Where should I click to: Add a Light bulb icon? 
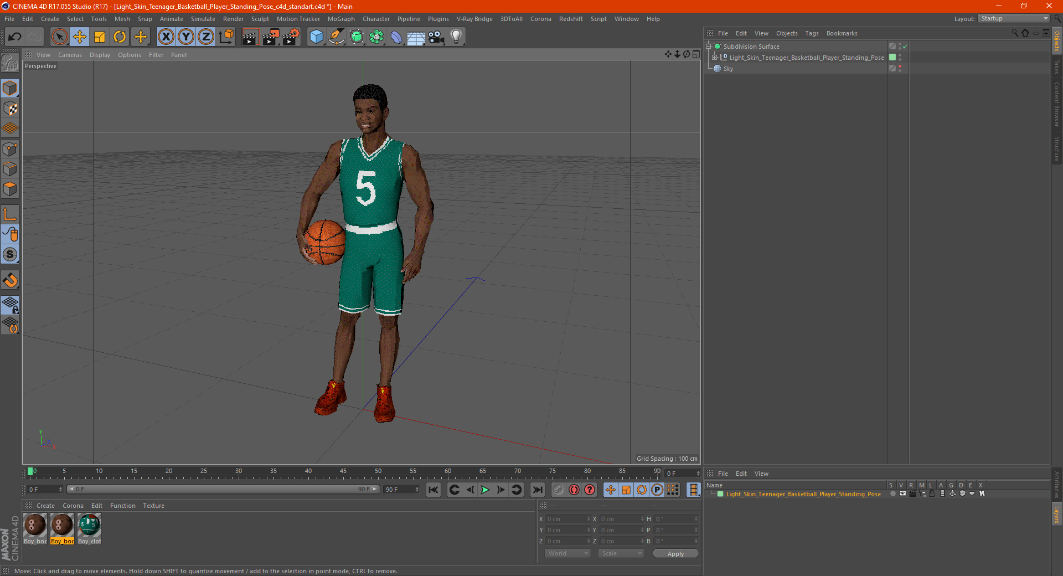tap(456, 37)
